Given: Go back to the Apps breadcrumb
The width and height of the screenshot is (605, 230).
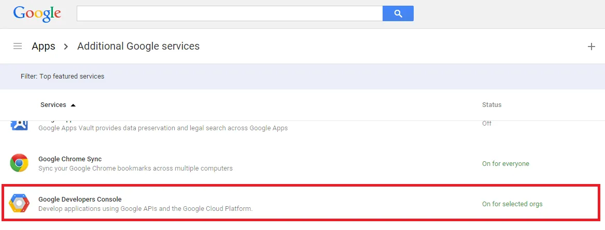Looking at the screenshot, I should pos(43,46).
